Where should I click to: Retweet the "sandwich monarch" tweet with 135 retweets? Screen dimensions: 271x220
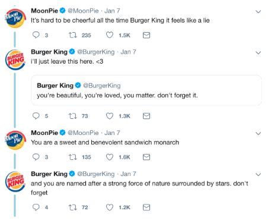[x=72, y=157]
